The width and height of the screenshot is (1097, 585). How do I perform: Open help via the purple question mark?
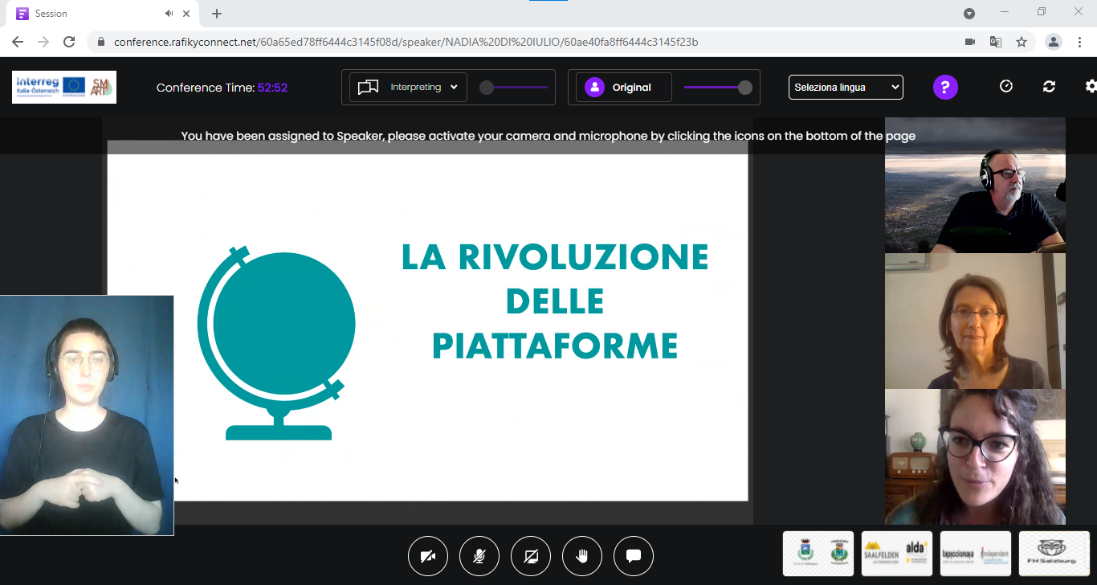click(x=945, y=87)
